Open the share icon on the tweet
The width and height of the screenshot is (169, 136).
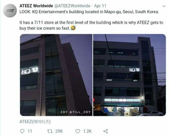(106, 131)
